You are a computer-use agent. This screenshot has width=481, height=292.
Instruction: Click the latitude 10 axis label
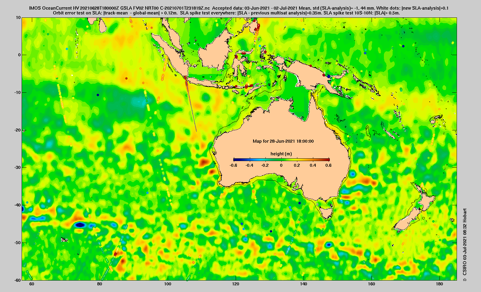tap(18, 17)
